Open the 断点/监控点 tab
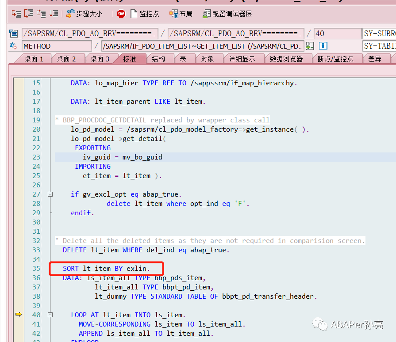Viewport: 396px width, 342px height. [x=335, y=59]
